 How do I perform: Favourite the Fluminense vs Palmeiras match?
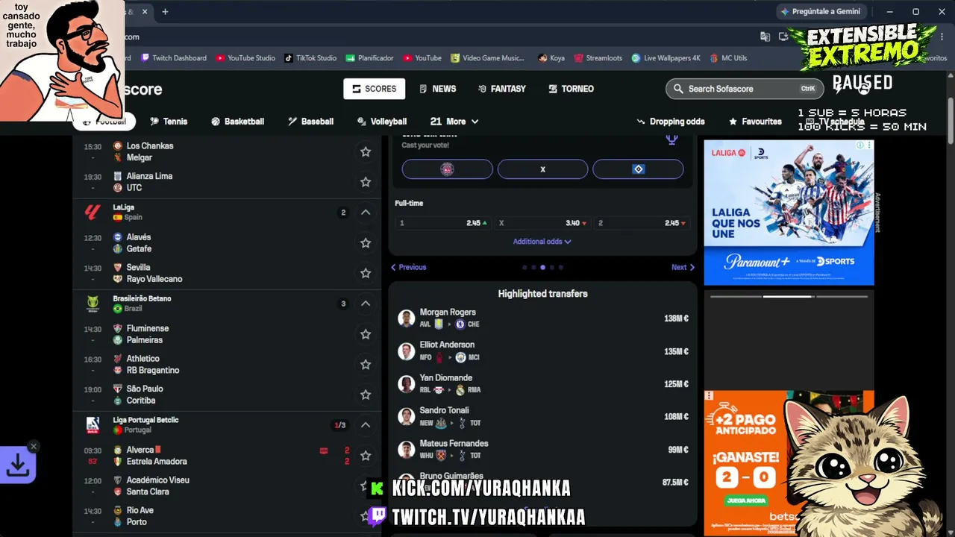[366, 334]
